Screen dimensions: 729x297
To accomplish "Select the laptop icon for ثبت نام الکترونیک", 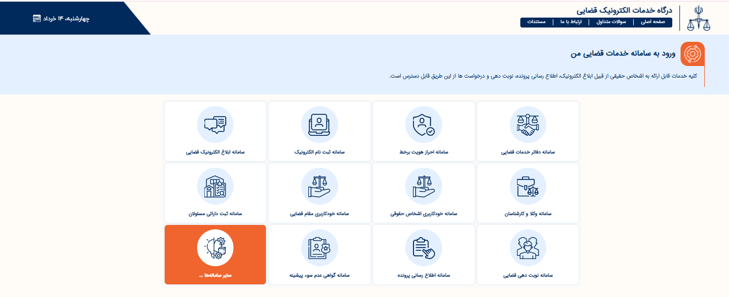I will [x=319, y=125].
